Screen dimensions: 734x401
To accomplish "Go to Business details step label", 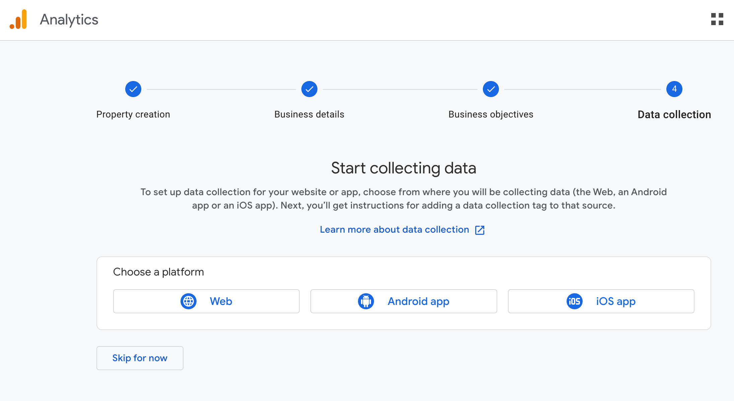I will point(309,114).
